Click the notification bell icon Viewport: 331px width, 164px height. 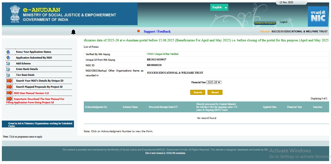click(73, 32)
